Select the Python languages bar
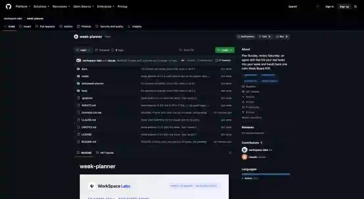Screen dimensions: 364x199 [266, 174]
